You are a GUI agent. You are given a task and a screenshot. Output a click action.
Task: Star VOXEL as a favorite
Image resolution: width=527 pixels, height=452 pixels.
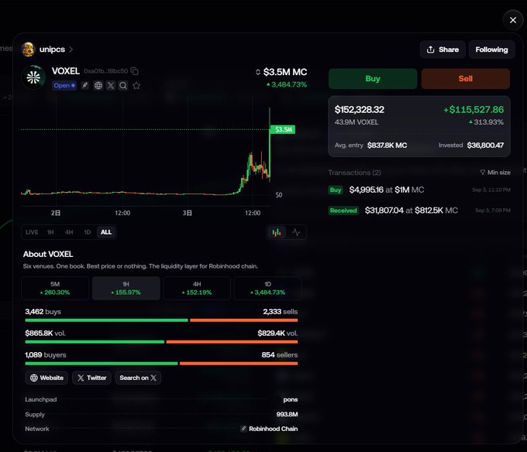136,86
